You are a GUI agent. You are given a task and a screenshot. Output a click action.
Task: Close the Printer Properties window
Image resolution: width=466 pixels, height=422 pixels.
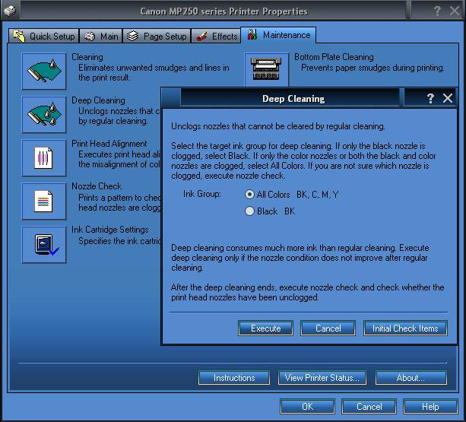455,11
